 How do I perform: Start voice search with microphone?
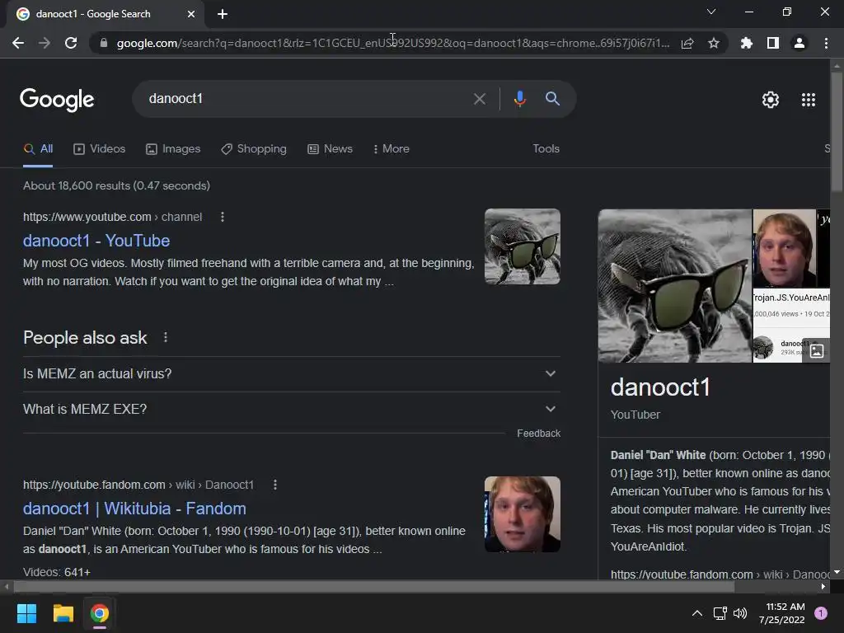click(x=519, y=99)
